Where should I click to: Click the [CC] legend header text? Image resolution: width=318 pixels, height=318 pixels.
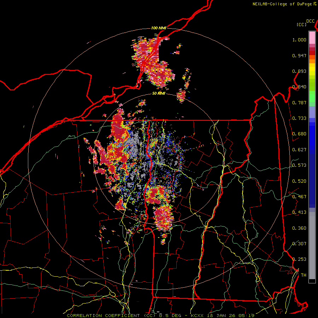coord(302,24)
